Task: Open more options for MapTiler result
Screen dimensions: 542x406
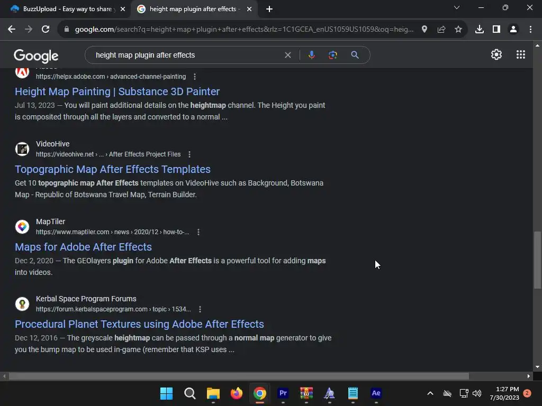Action: tap(198, 232)
